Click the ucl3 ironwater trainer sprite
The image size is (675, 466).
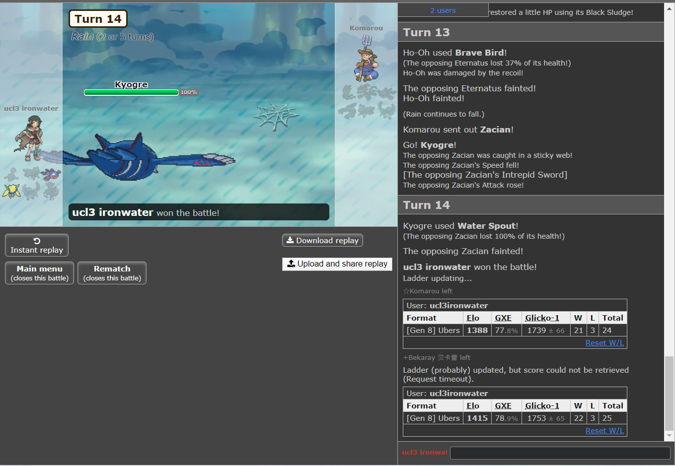tap(30, 138)
